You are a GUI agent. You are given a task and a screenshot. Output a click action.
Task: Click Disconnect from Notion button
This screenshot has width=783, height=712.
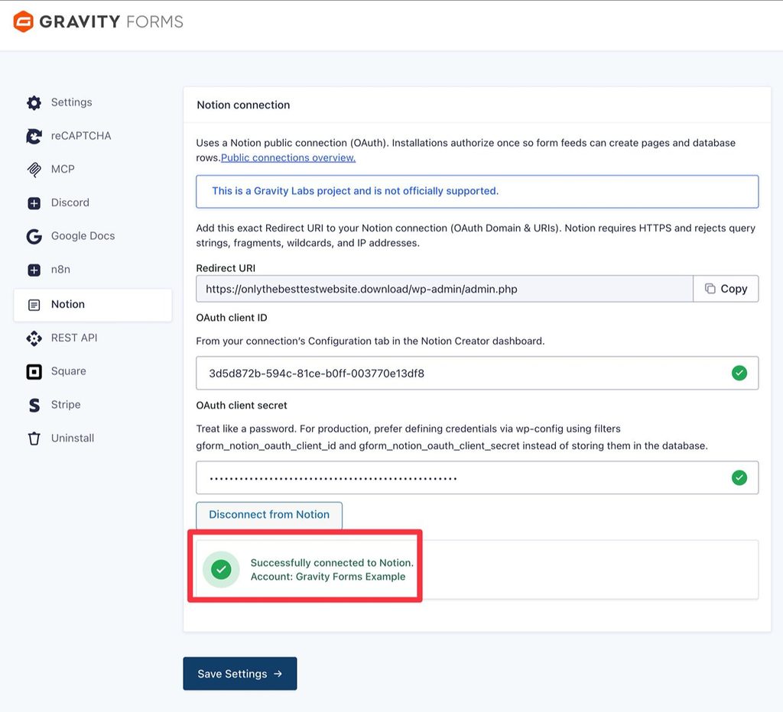[269, 515]
